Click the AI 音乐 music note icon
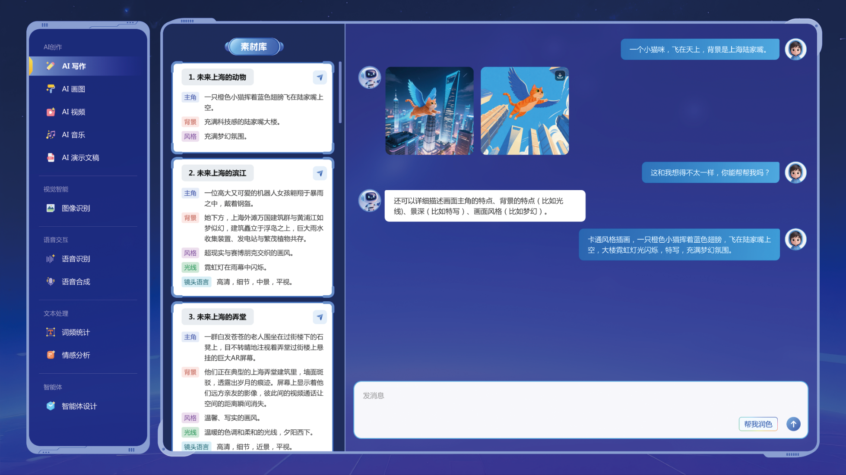The height and width of the screenshot is (475, 846). 51,134
